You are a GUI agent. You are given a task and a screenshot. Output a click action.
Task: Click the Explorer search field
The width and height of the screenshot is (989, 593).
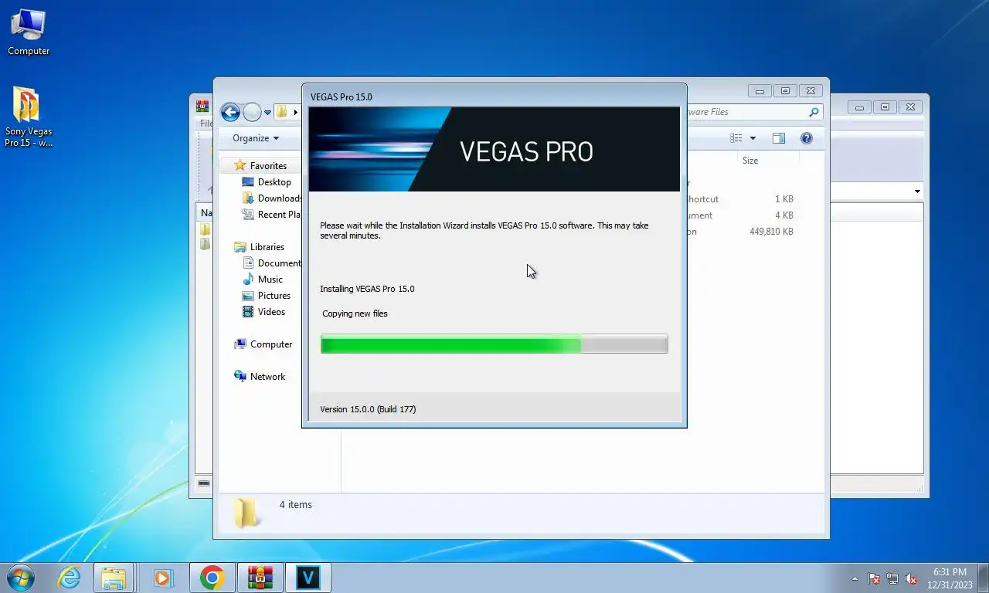point(753,112)
